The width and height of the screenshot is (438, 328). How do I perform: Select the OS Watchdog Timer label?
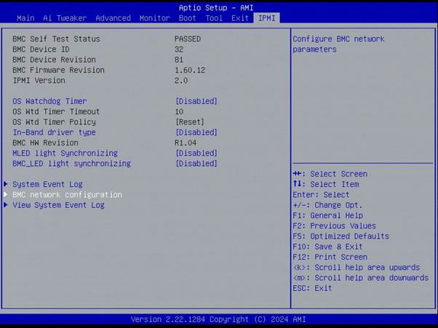pos(49,101)
